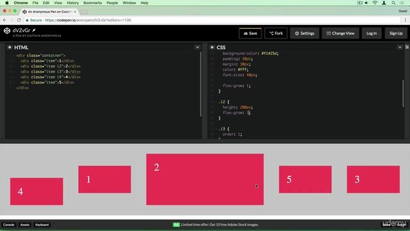Screen dimensions: 410x231
Task: Open the Help menu
Action: pos(144,3)
